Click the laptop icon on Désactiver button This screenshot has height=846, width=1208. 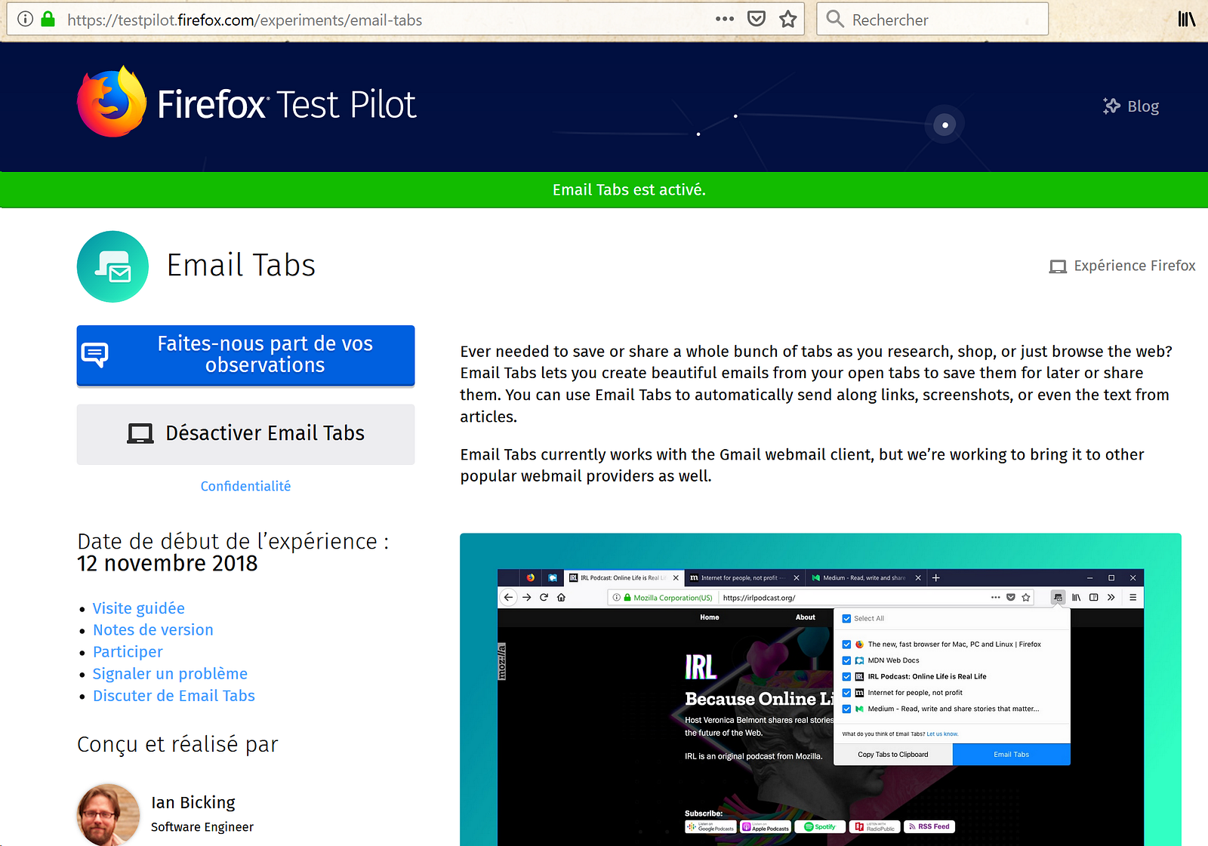click(x=140, y=433)
